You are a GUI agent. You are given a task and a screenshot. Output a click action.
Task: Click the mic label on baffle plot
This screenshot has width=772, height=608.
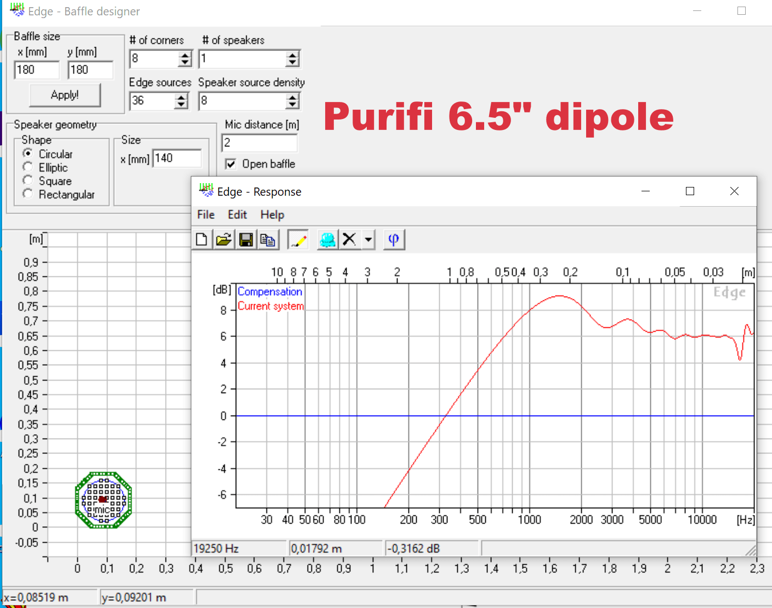pyautogui.click(x=102, y=510)
